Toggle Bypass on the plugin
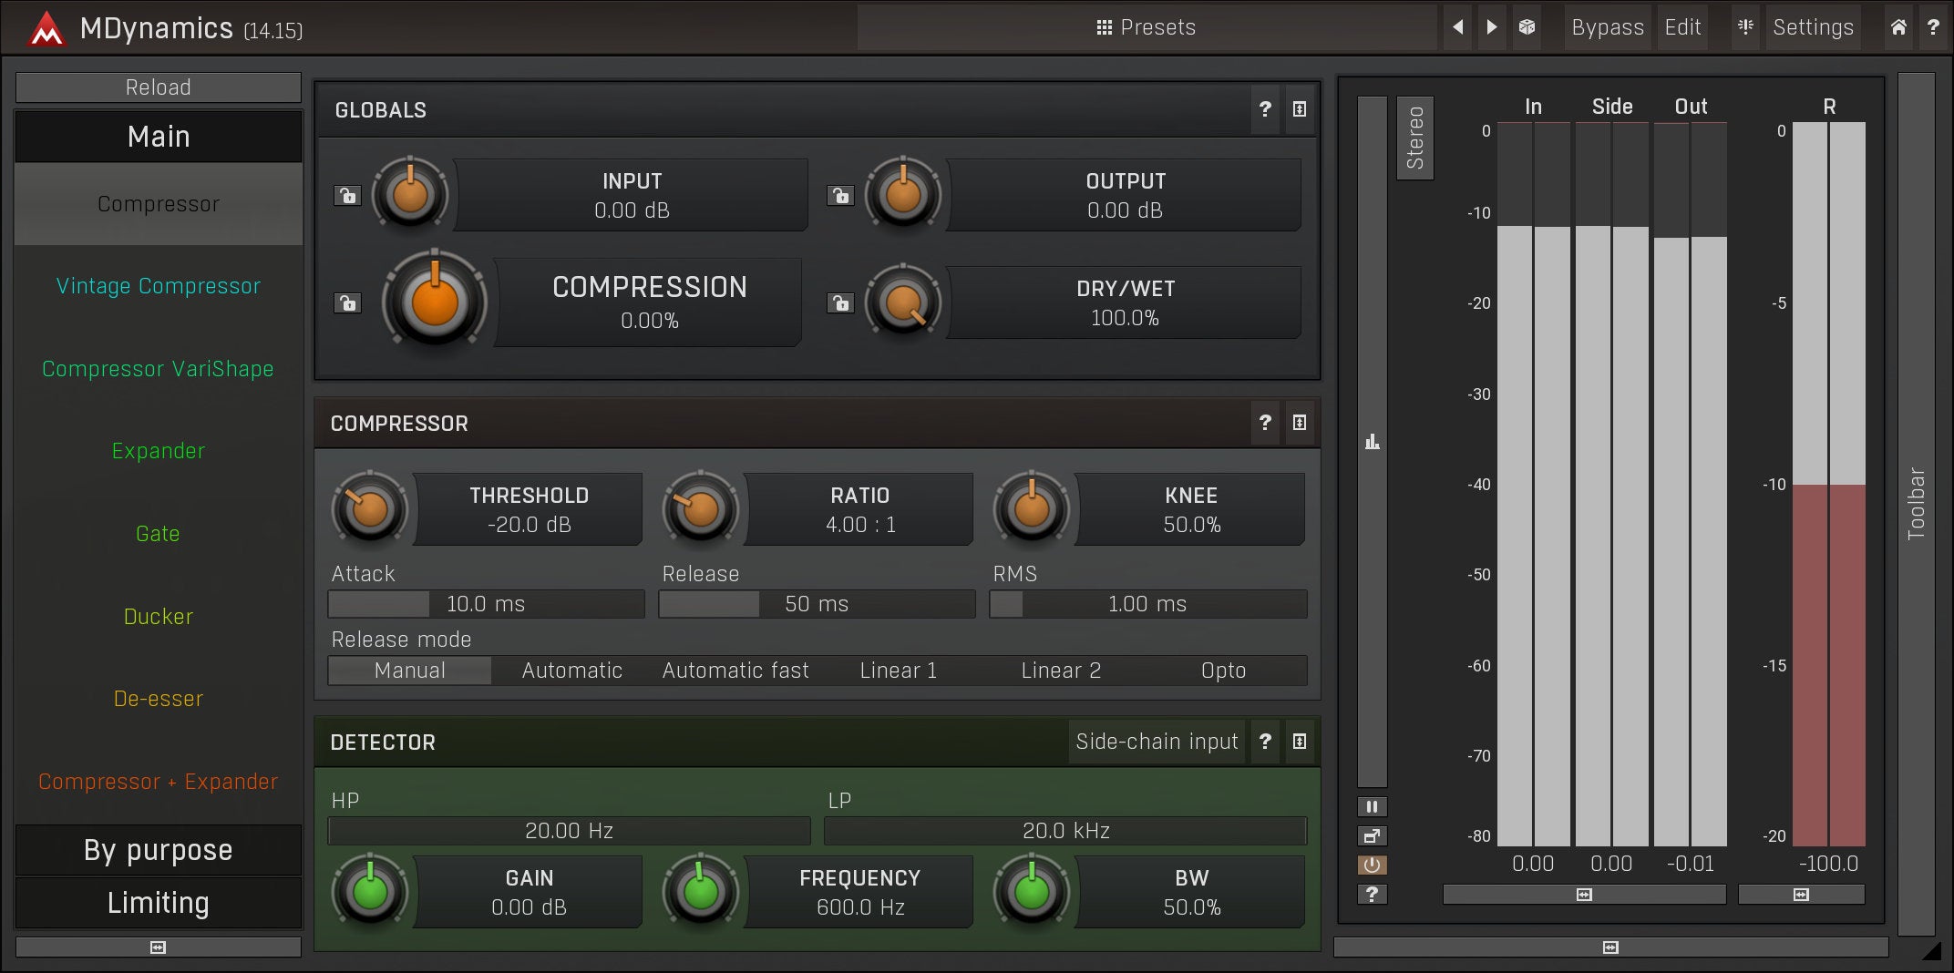This screenshot has height=973, width=1954. pyautogui.click(x=1607, y=27)
